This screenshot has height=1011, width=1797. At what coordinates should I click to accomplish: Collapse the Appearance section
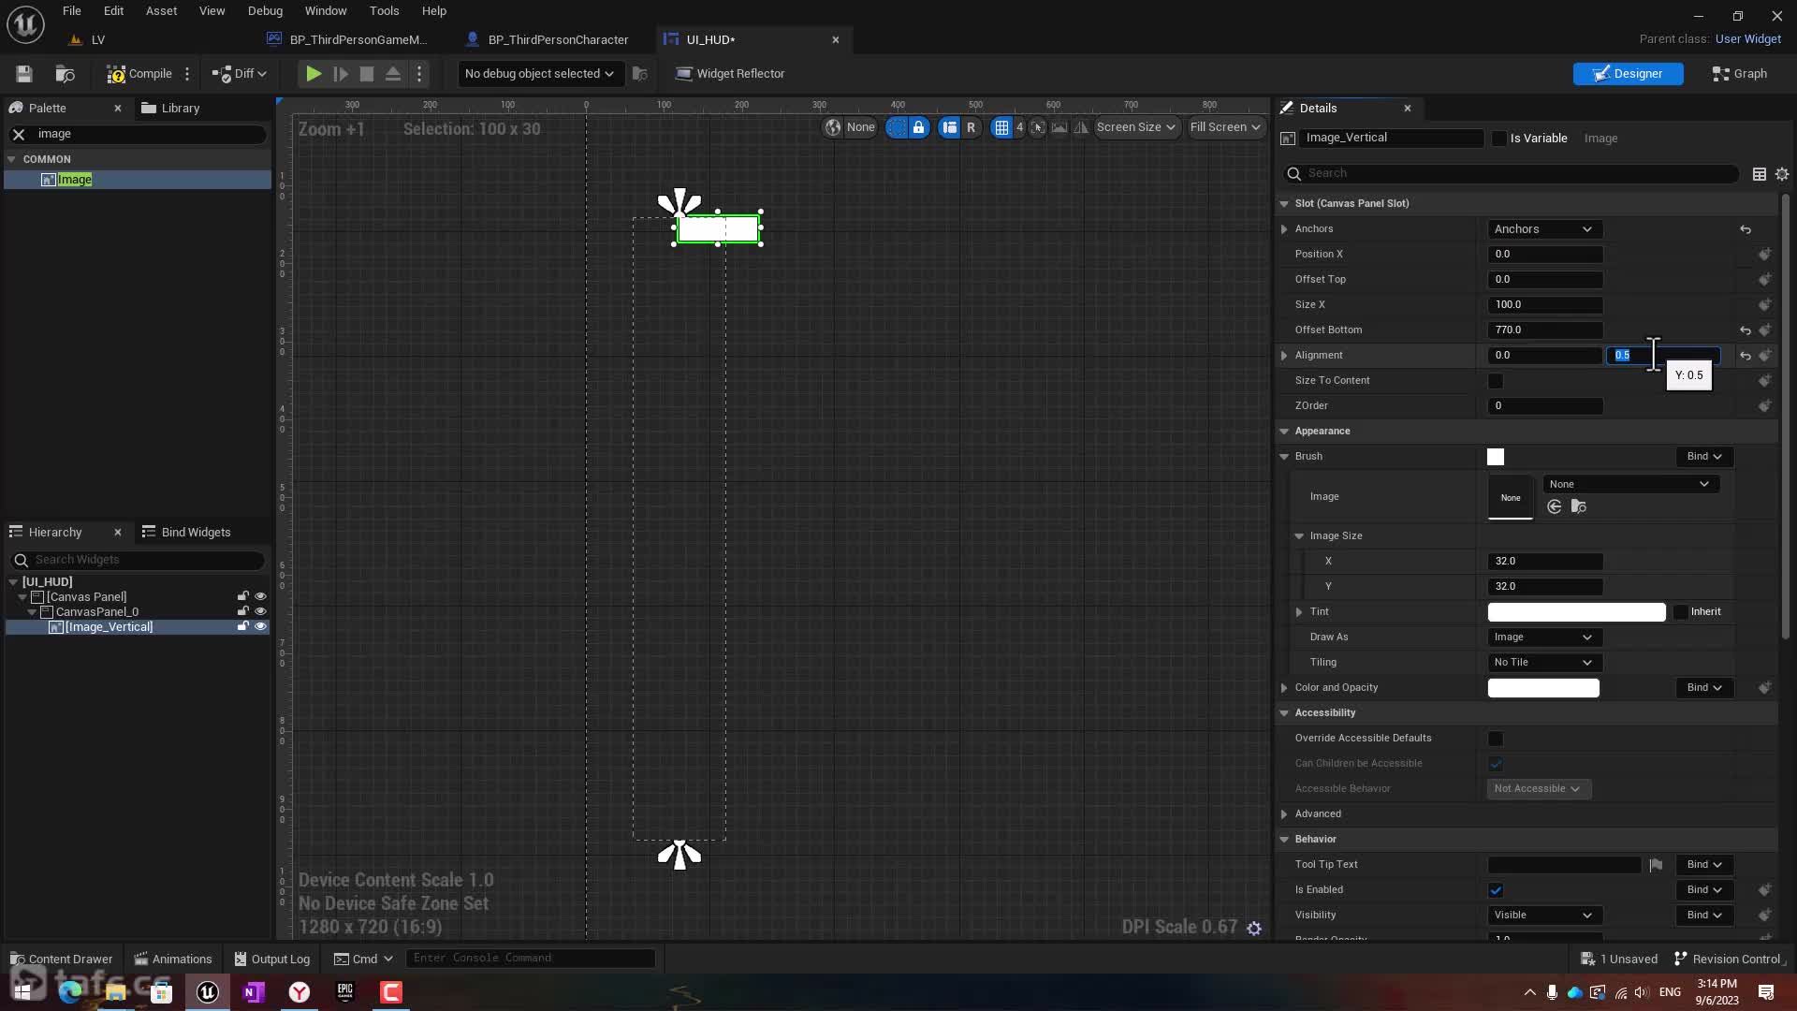click(x=1284, y=432)
